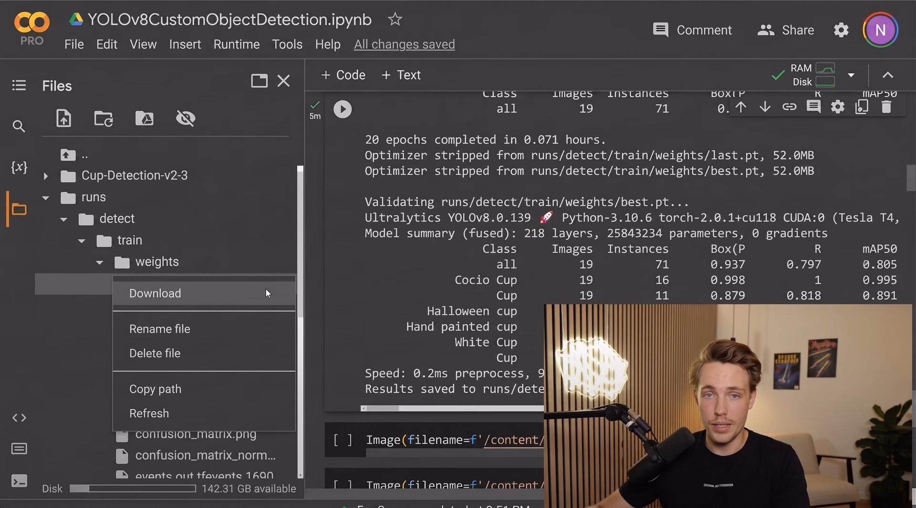Image resolution: width=916 pixels, height=508 pixels.
Task: Add a new Code cell
Action: (x=343, y=75)
